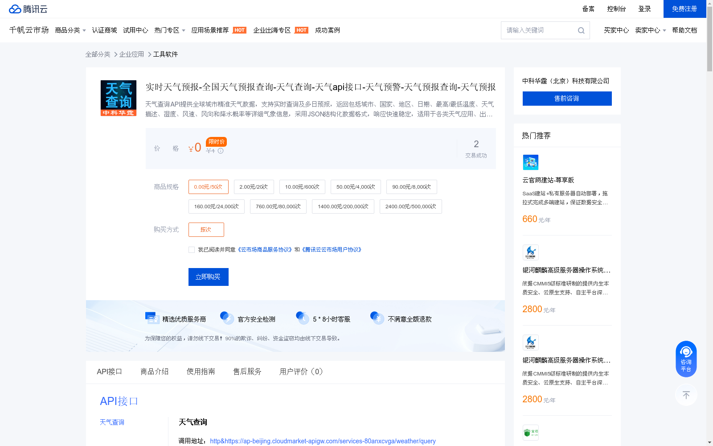Expand the 热门专区 dropdown

pos(170,30)
